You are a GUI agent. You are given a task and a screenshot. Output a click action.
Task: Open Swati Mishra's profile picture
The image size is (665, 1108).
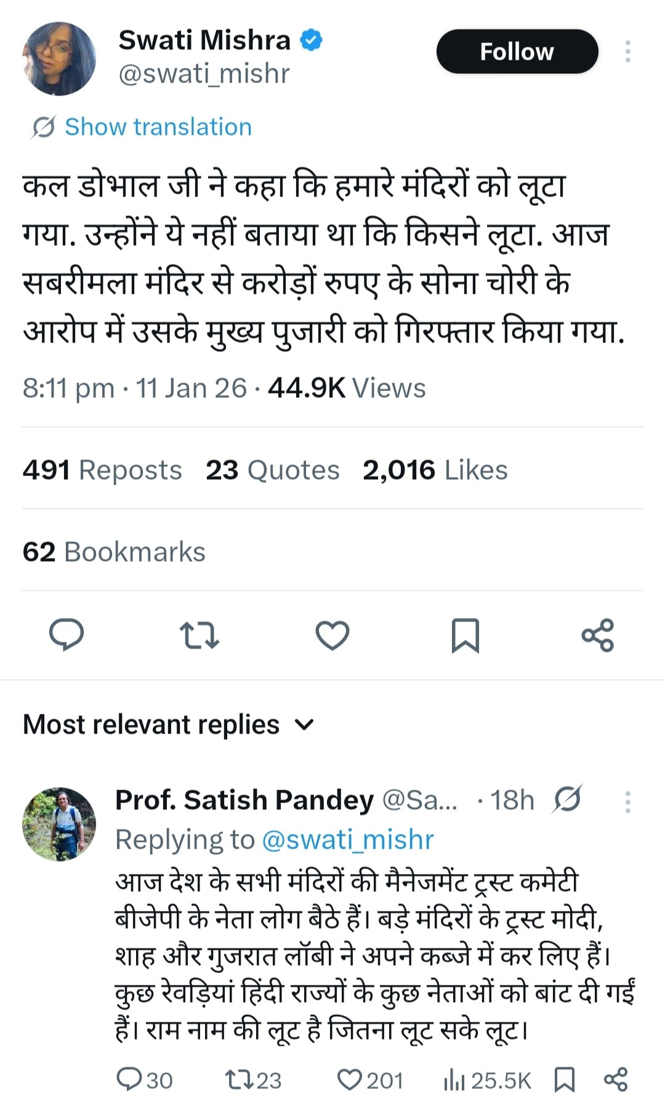pos(59,59)
